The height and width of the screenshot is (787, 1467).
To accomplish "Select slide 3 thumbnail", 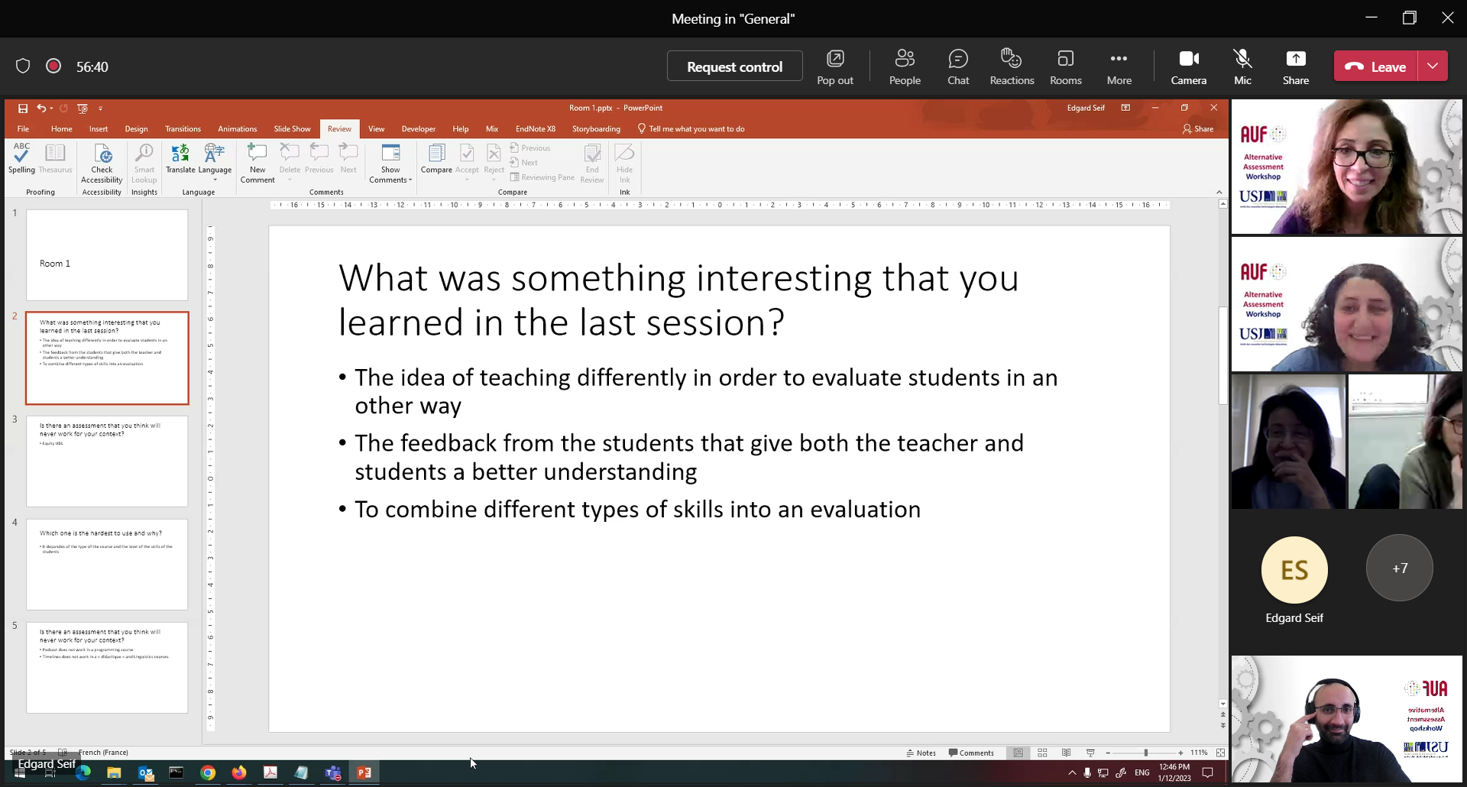I will pyautogui.click(x=107, y=462).
